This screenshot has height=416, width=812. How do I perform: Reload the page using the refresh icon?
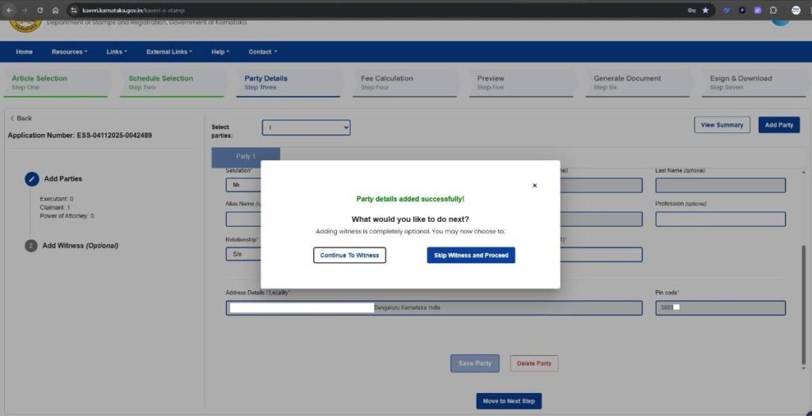(40, 10)
